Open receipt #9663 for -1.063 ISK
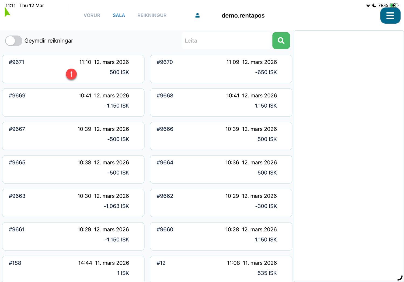Image resolution: width=404 pixels, height=282 pixels. pos(73,203)
